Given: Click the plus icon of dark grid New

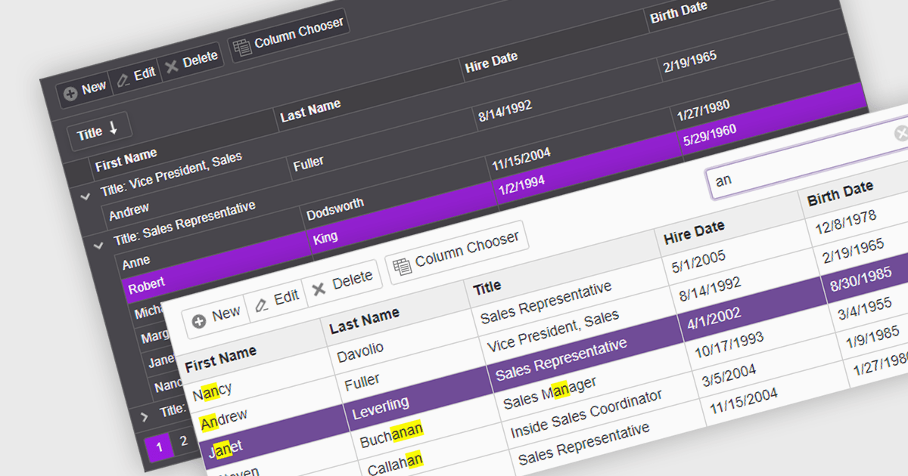Looking at the screenshot, I should pos(70,94).
